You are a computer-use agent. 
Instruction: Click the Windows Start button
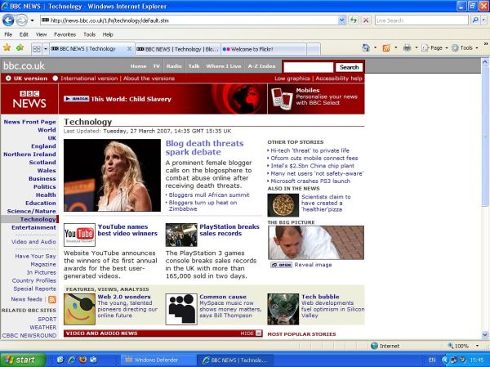click(x=23, y=360)
